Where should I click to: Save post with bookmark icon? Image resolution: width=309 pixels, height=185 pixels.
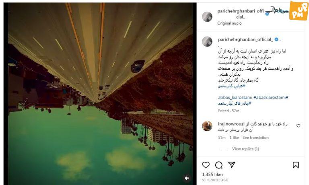tap(296, 165)
